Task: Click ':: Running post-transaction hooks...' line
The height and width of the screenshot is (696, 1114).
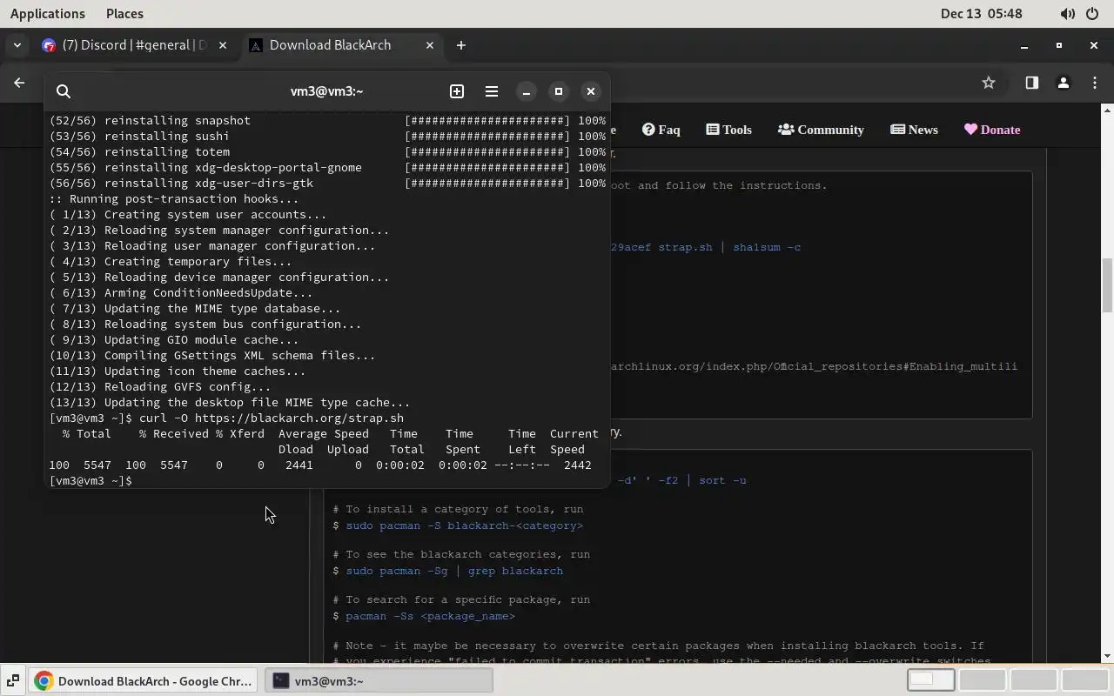Action: [x=174, y=198]
